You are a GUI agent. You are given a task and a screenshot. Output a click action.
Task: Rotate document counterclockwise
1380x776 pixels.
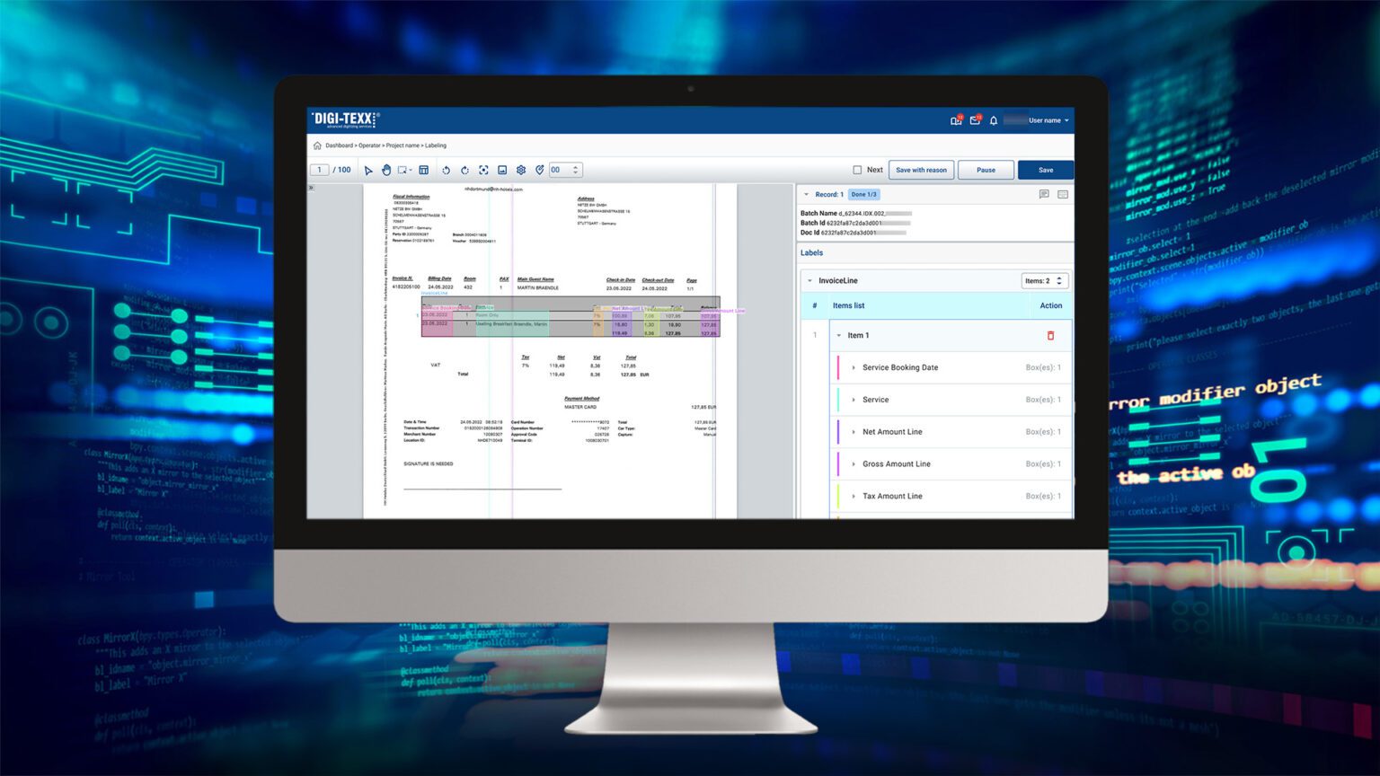(x=446, y=170)
